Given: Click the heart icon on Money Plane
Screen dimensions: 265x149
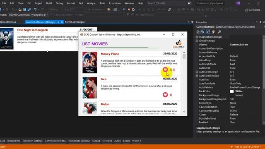Looking at the screenshot, I should point(165,70).
